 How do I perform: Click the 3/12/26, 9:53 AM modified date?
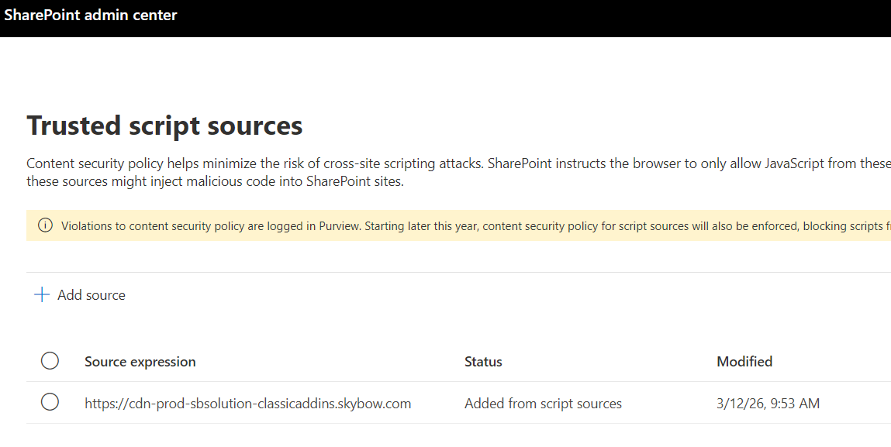tap(768, 404)
